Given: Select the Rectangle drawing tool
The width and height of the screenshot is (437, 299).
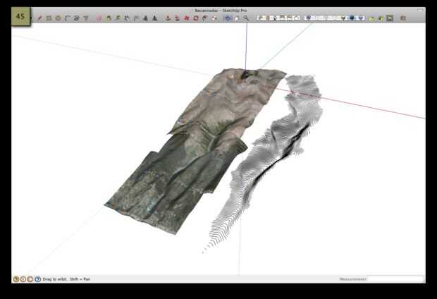Looking at the screenshot, I should coord(49,18).
